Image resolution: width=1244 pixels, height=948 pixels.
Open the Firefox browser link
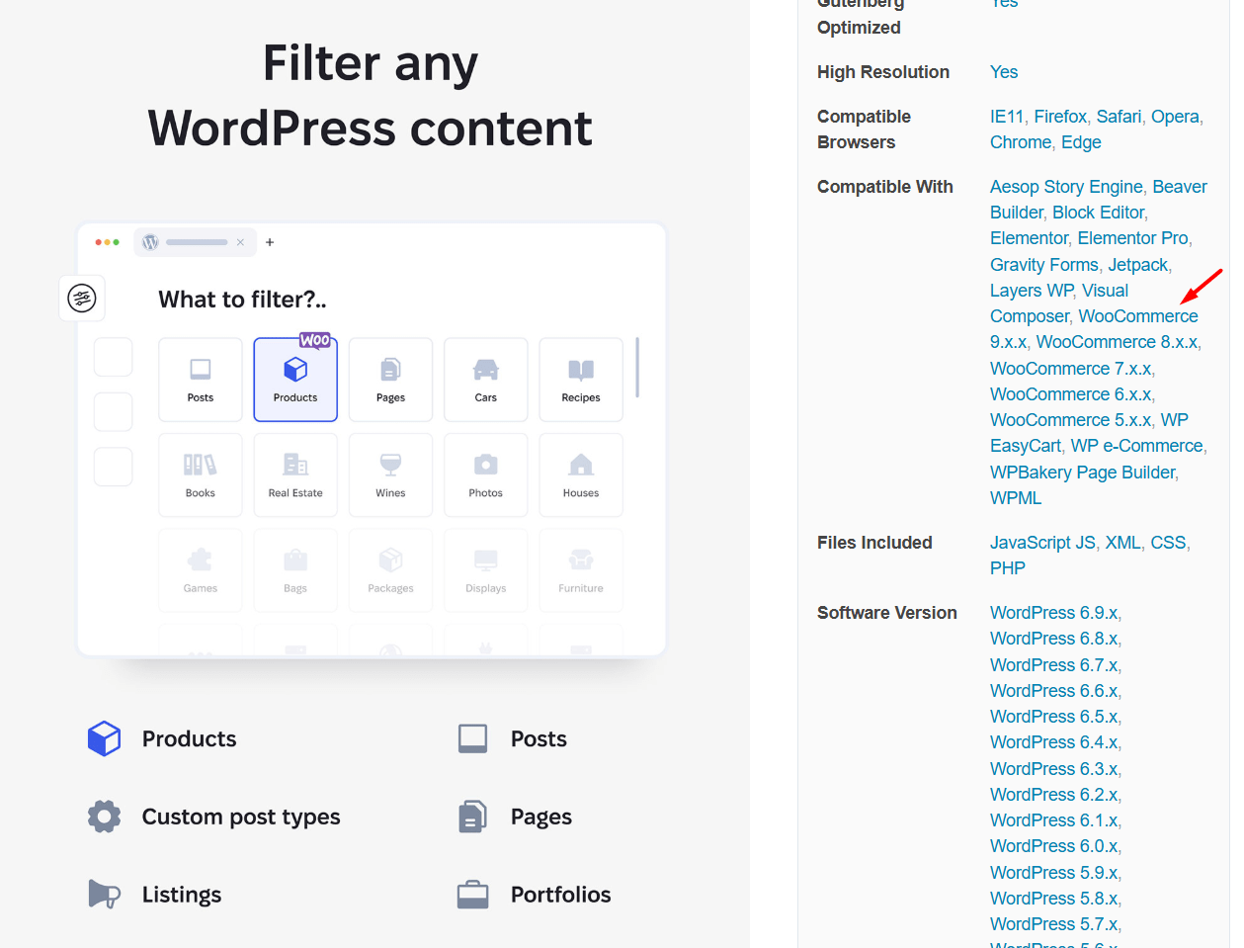coord(1060,117)
